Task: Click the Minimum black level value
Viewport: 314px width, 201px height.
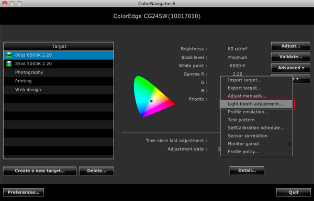Action: coord(238,57)
